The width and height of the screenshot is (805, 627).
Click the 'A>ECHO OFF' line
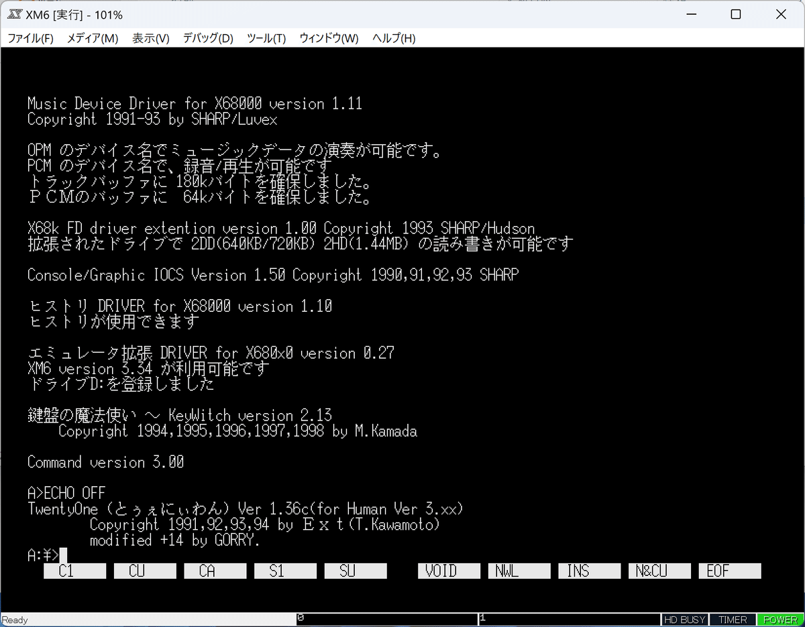(66, 493)
